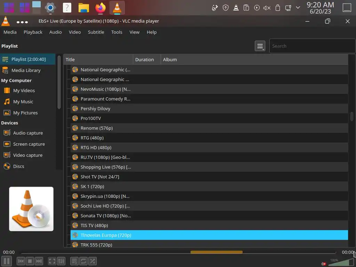Open the Help menu
Image resolution: width=356 pixels, height=267 pixels.
tap(152, 32)
